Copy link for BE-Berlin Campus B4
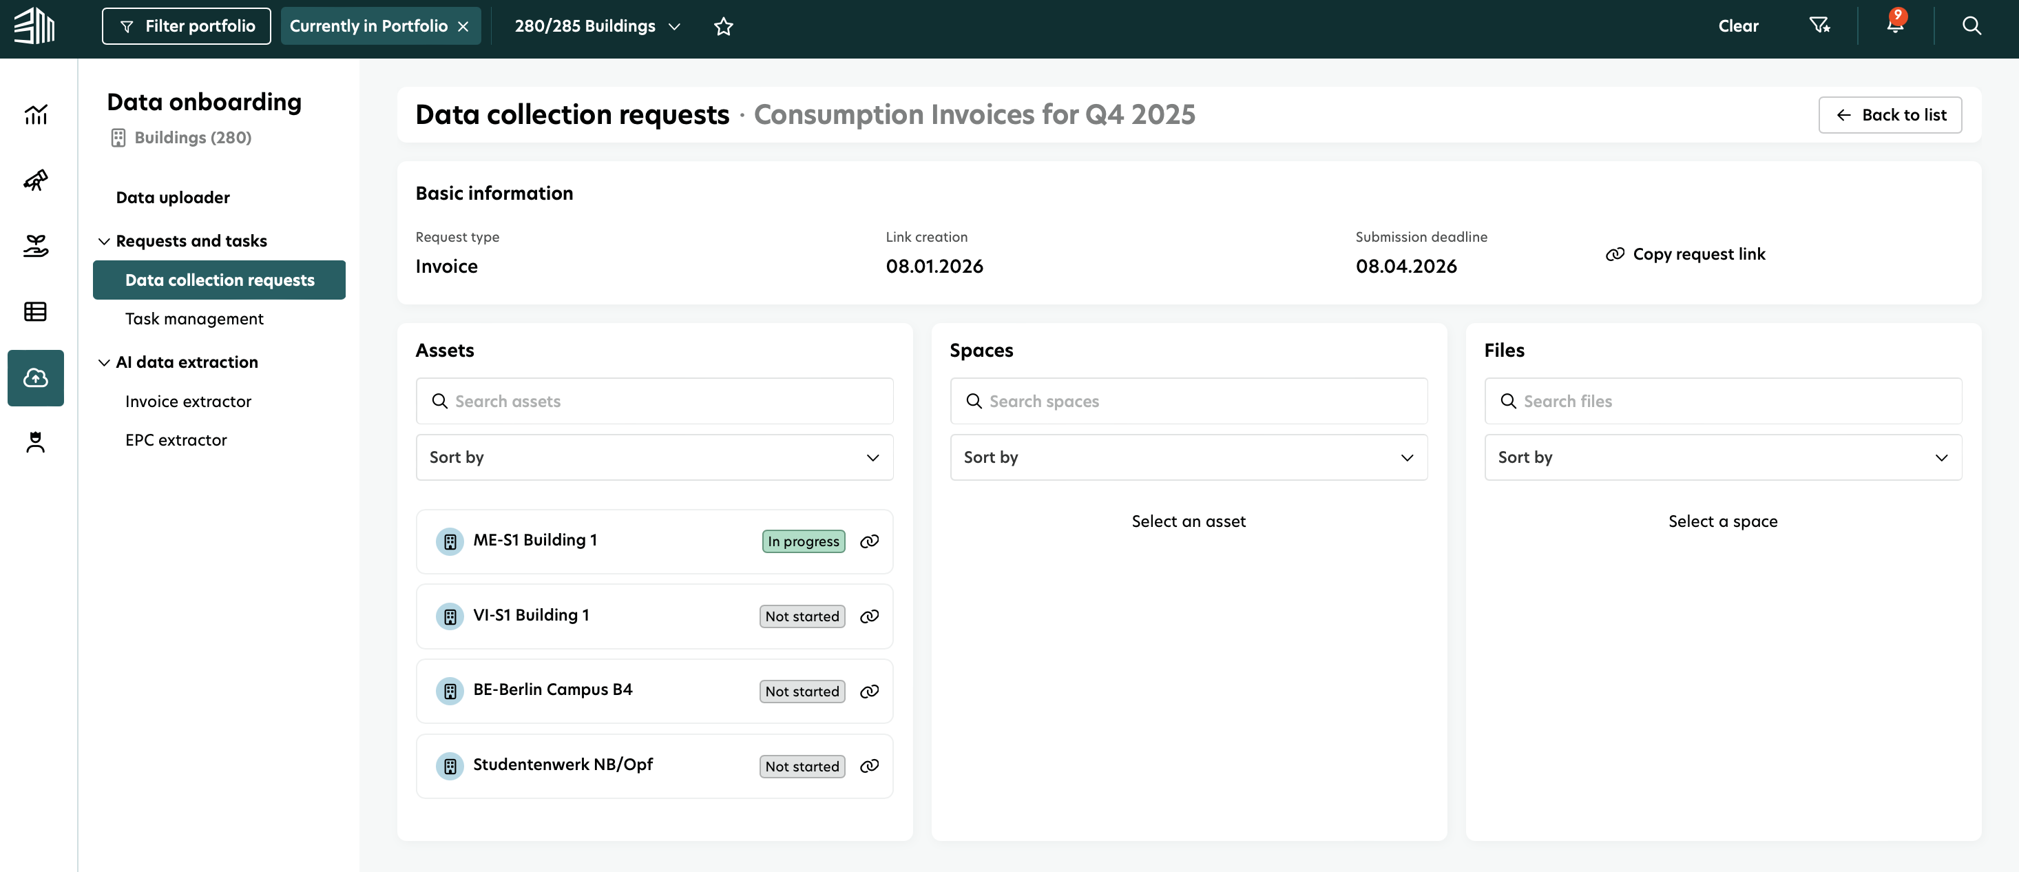The width and height of the screenshot is (2019, 872). tap(869, 692)
